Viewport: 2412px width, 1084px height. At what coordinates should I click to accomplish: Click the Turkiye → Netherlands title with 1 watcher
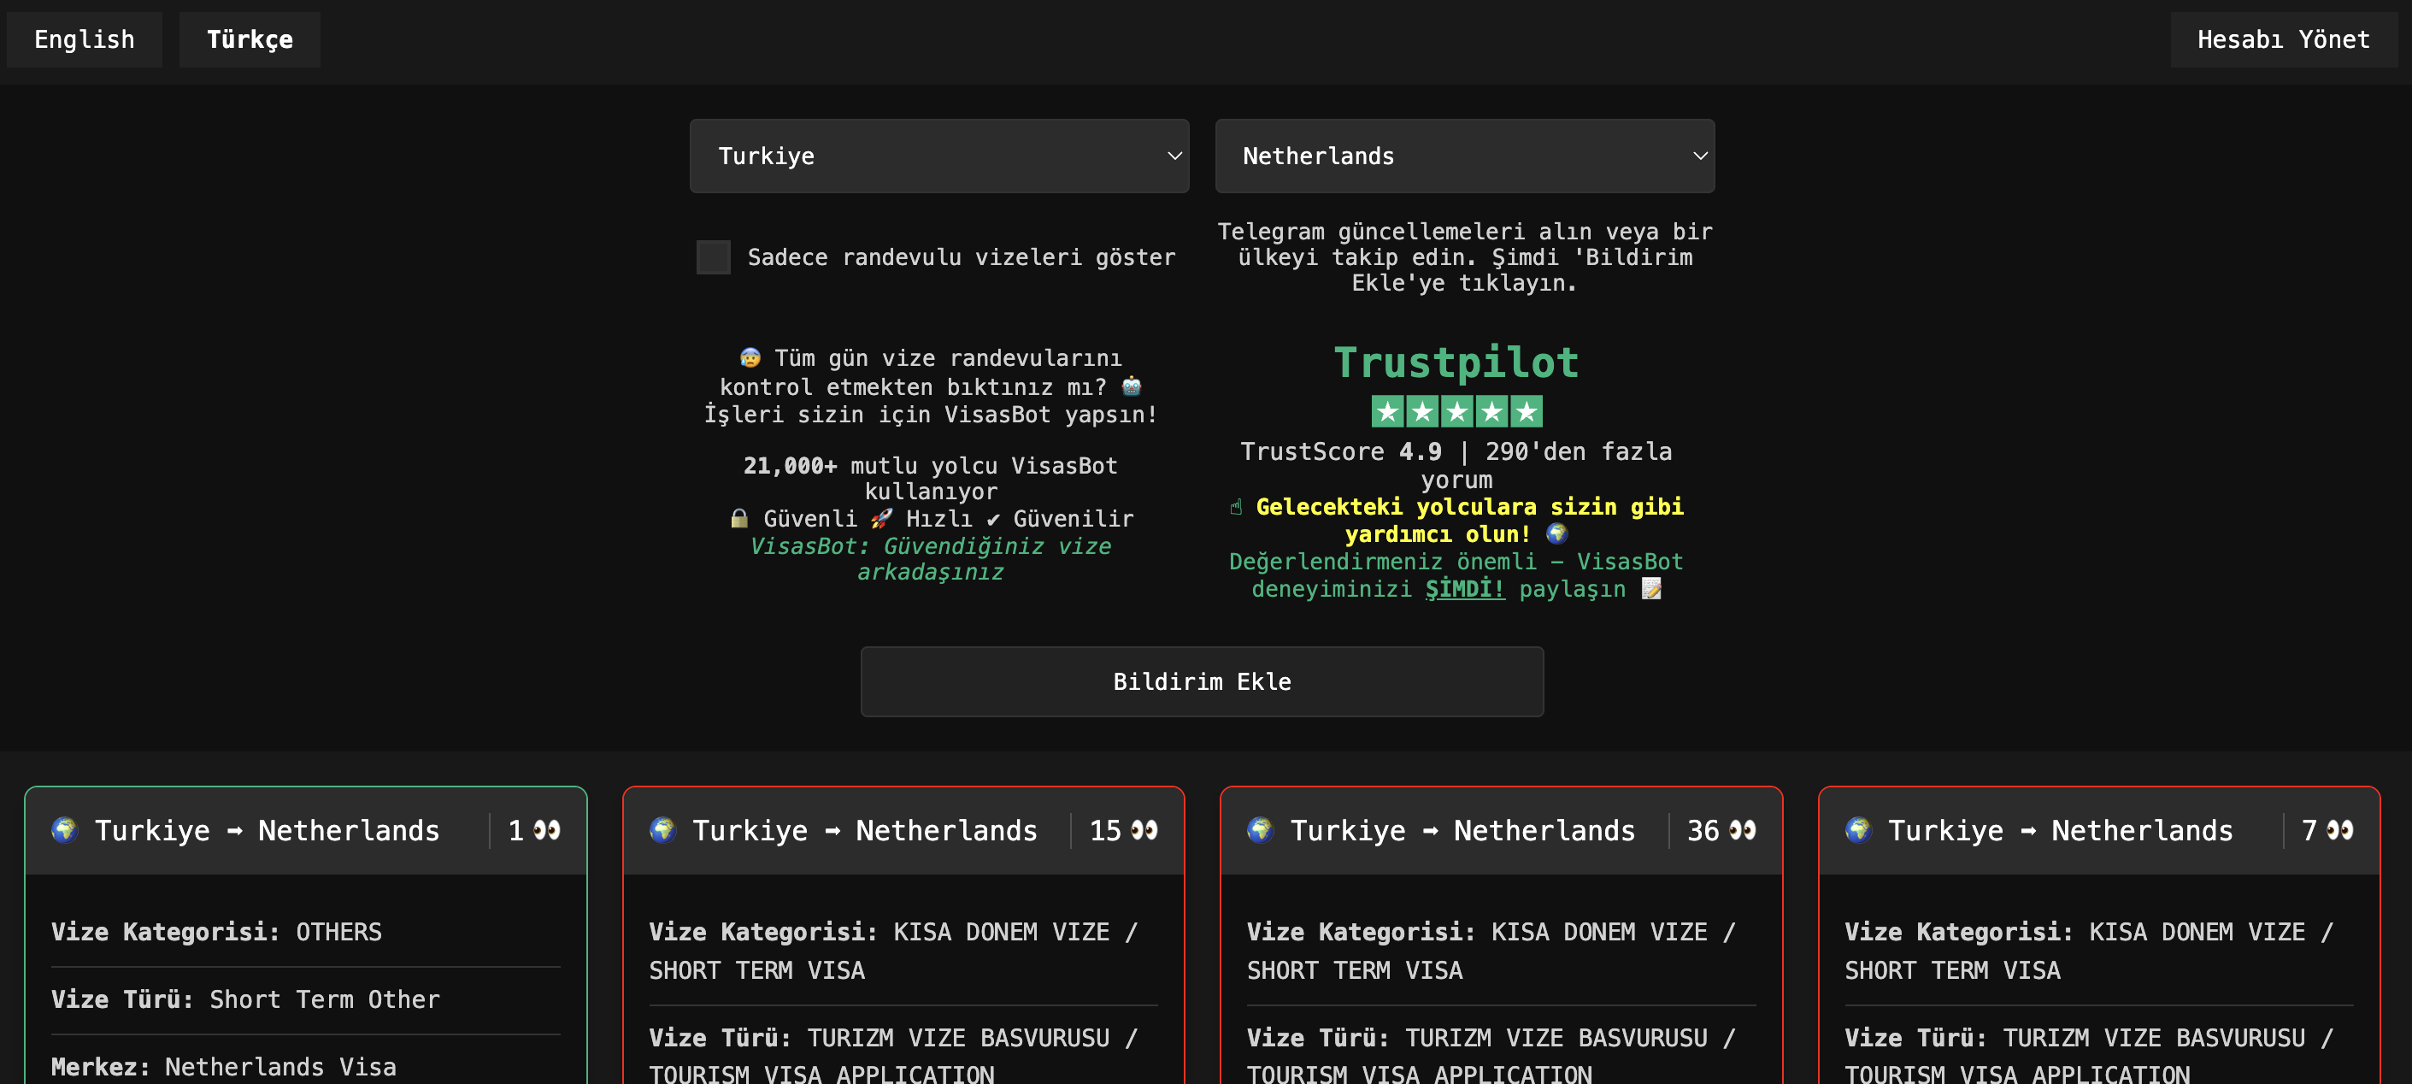pyautogui.click(x=267, y=830)
